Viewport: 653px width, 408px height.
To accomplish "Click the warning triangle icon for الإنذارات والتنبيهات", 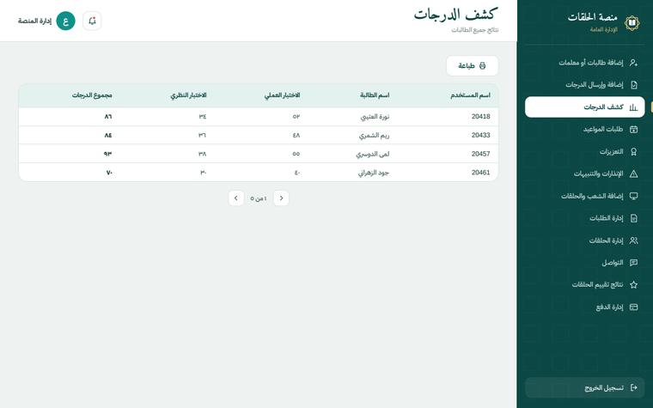I will (x=633, y=174).
